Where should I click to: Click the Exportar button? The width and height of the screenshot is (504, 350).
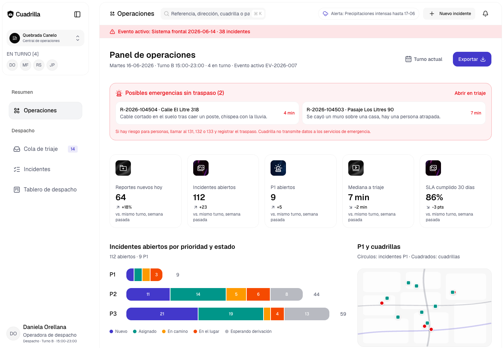[x=472, y=59]
